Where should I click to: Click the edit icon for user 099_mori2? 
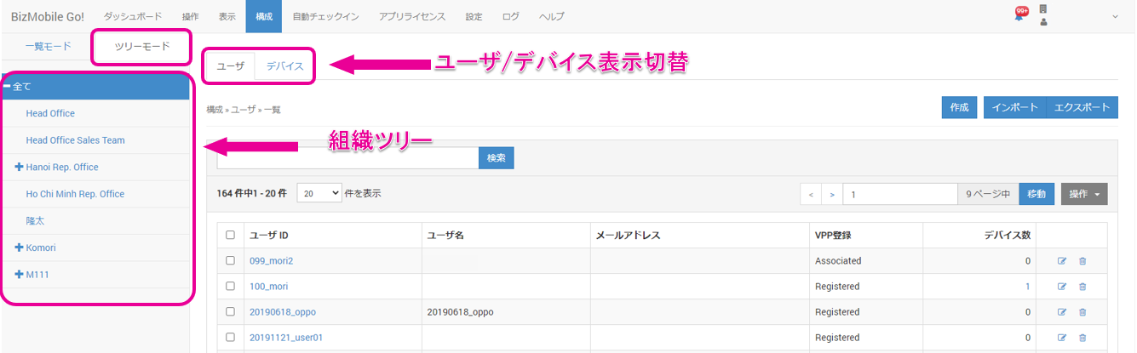[x=1061, y=261]
